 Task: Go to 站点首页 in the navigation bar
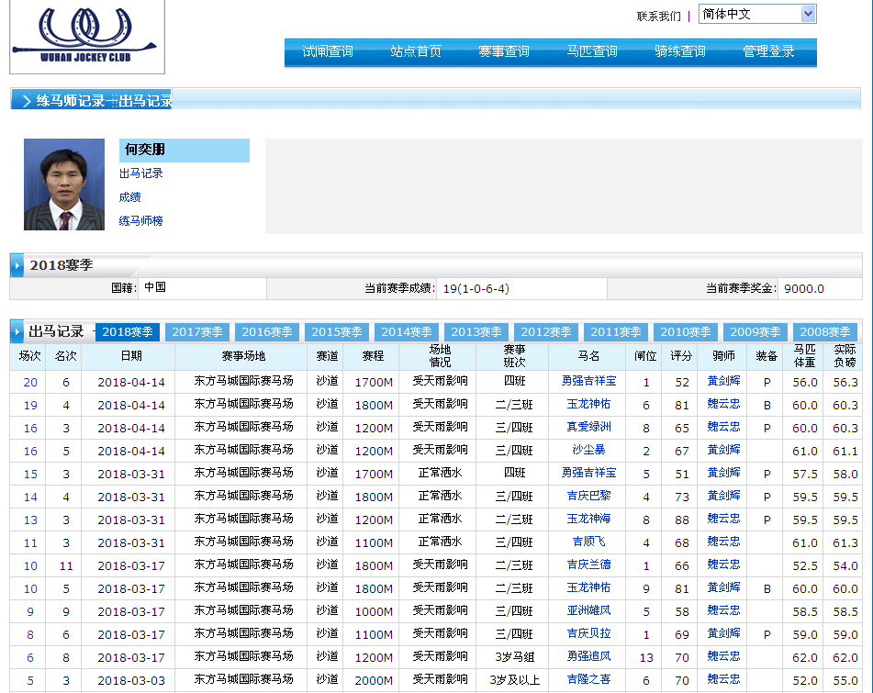pyautogui.click(x=416, y=52)
